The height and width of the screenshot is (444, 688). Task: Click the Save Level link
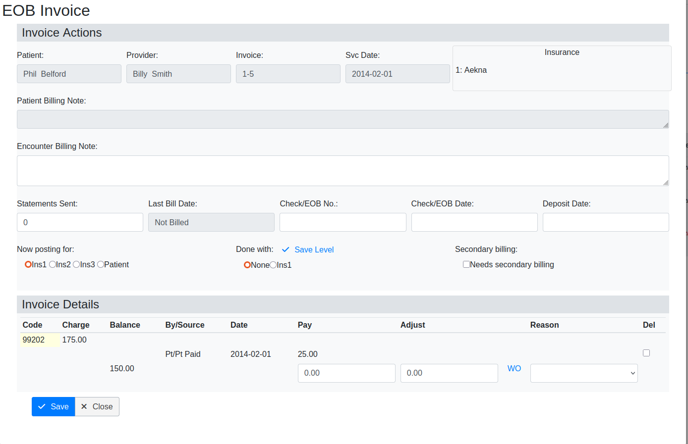click(x=308, y=249)
